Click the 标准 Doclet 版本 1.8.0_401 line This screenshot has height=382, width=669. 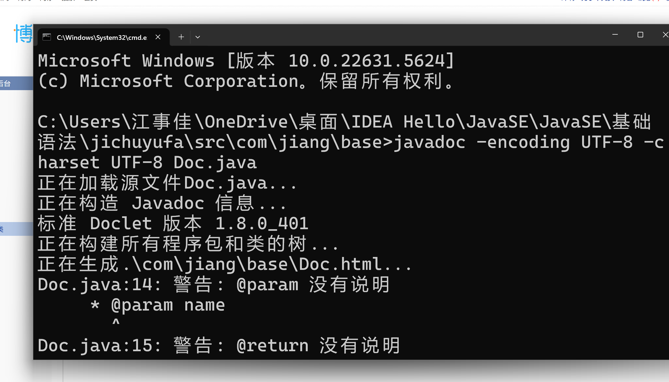click(x=173, y=223)
